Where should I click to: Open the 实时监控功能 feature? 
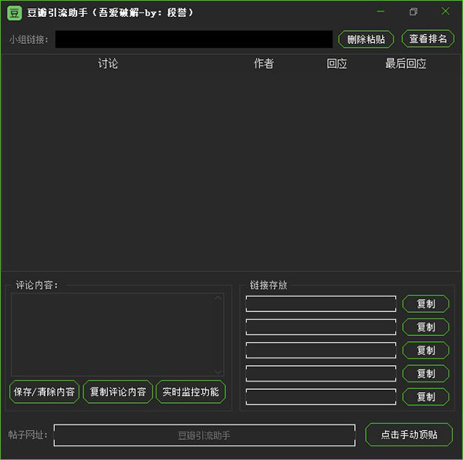191,392
